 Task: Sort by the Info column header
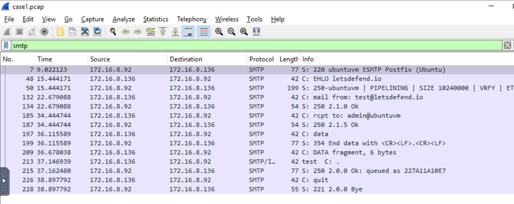click(407, 59)
